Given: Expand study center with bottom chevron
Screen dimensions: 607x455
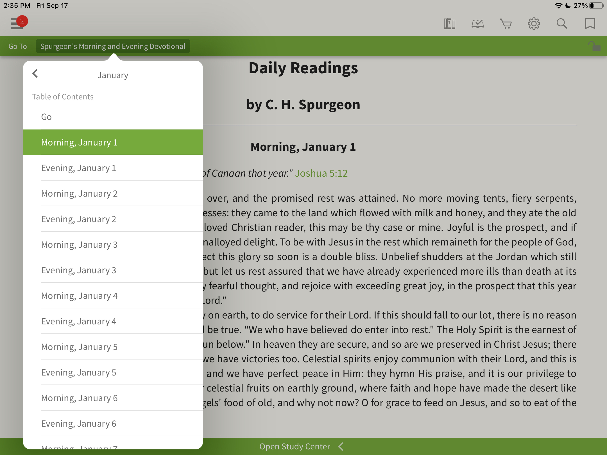Looking at the screenshot, I should pos(341,446).
